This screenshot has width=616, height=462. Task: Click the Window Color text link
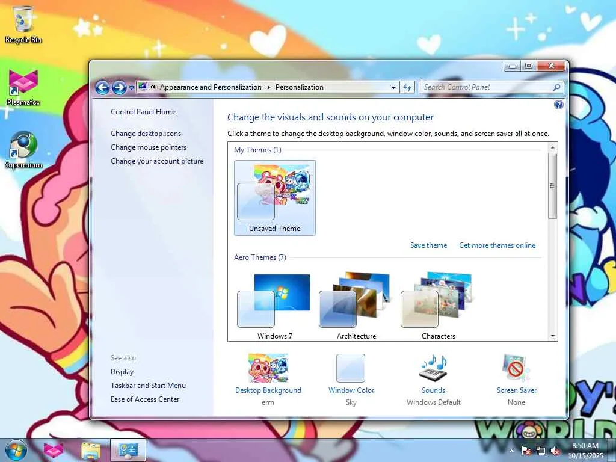click(351, 390)
